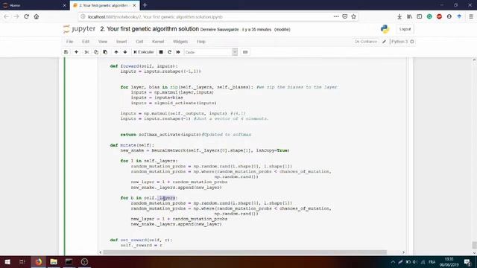Open the Firefox downloads arrow icon
Image resolution: width=477 pixels, height=268 pixels.
tap(399, 16)
